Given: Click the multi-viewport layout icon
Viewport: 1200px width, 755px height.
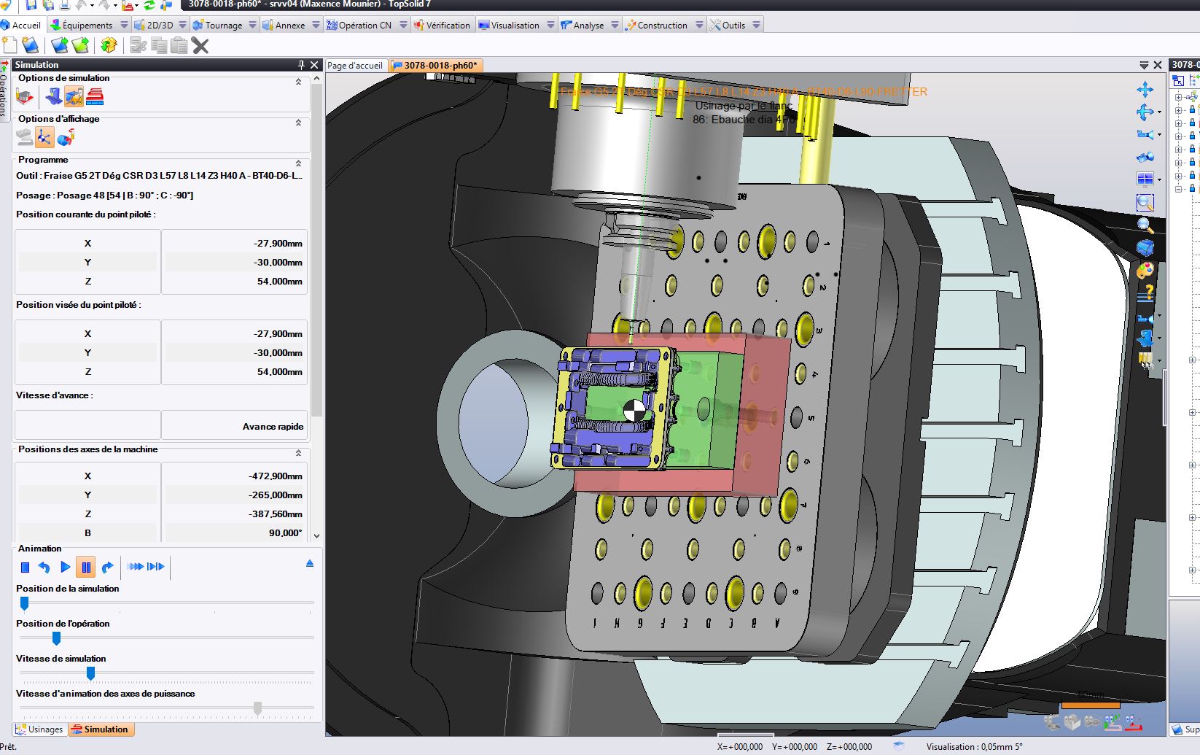Looking at the screenshot, I should click(1145, 179).
